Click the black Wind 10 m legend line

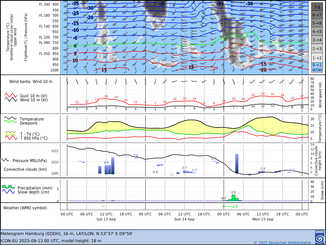(x=11, y=100)
